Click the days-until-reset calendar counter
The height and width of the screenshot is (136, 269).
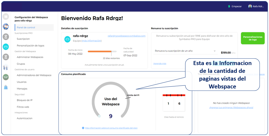coord(174,103)
